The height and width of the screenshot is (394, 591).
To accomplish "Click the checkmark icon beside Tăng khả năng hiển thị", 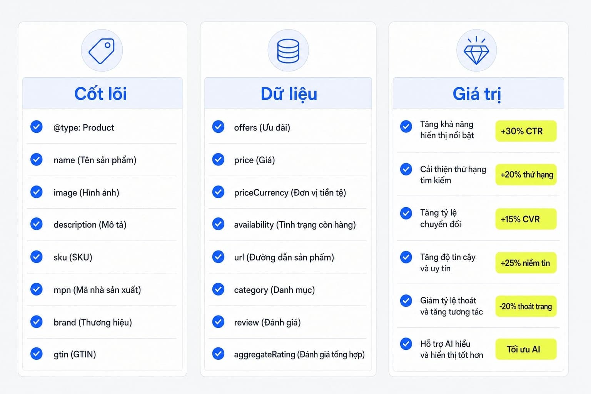I will (406, 126).
